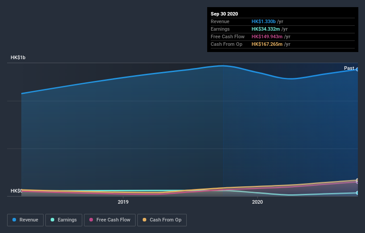Toggle the Cash From Op legend button
Viewport: 365px width, 233px height.
point(162,220)
